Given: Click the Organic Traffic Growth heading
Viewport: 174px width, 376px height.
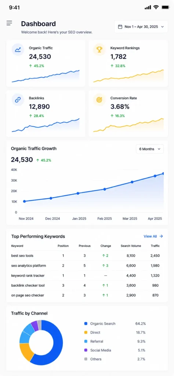Looking at the screenshot, I should (34, 148).
